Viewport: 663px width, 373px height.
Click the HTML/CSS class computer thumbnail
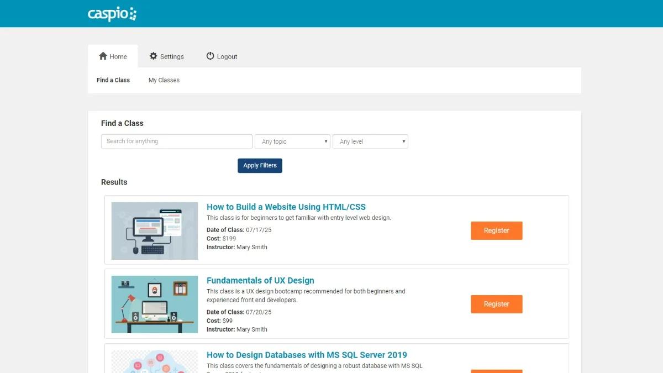[x=155, y=231]
